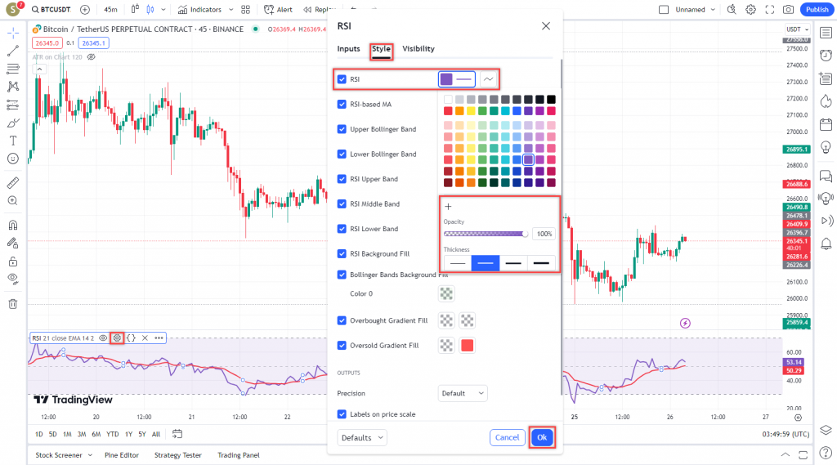Take a chart snapshot with camera icon
The image size is (837, 465).
[789, 10]
